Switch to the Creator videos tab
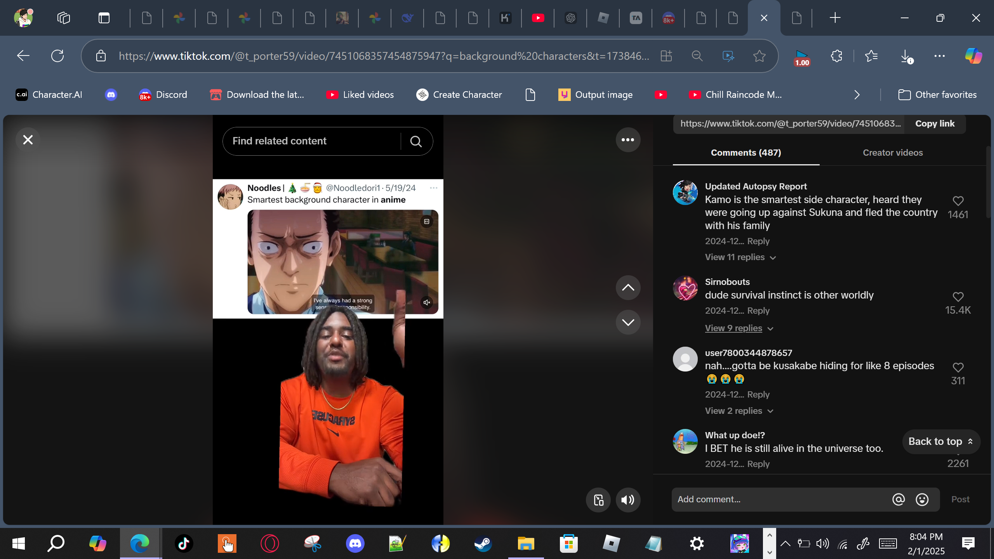 (893, 153)
